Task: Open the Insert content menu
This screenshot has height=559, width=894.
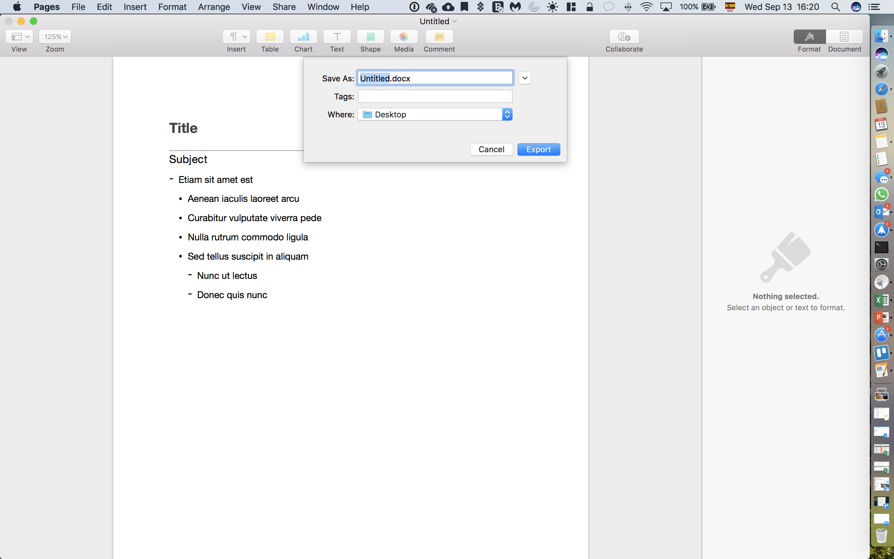Action: [x=237, y=36]
